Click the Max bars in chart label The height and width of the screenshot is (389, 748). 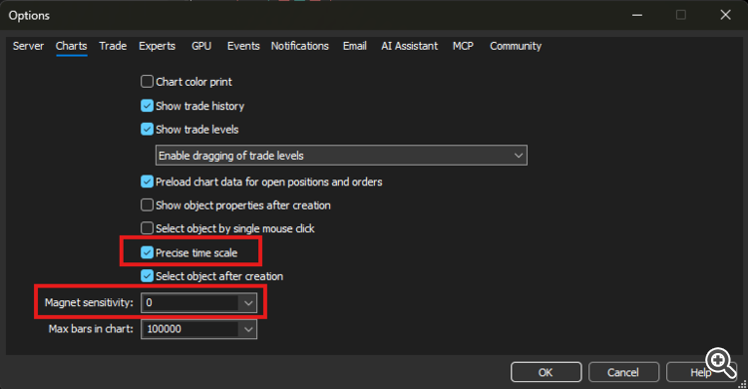pos(91,329)
